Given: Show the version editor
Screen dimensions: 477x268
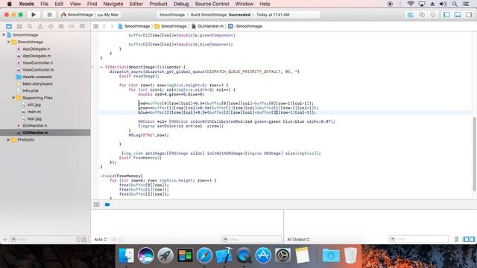Looking at the screenshot, I should [x=433, y=15].
